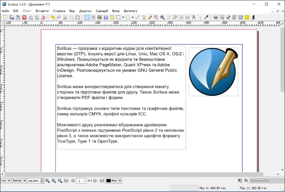This screenshot has width=285, height=192.
Task: Toggle preview mode eye icon
Action: click(x=246, y=181)
